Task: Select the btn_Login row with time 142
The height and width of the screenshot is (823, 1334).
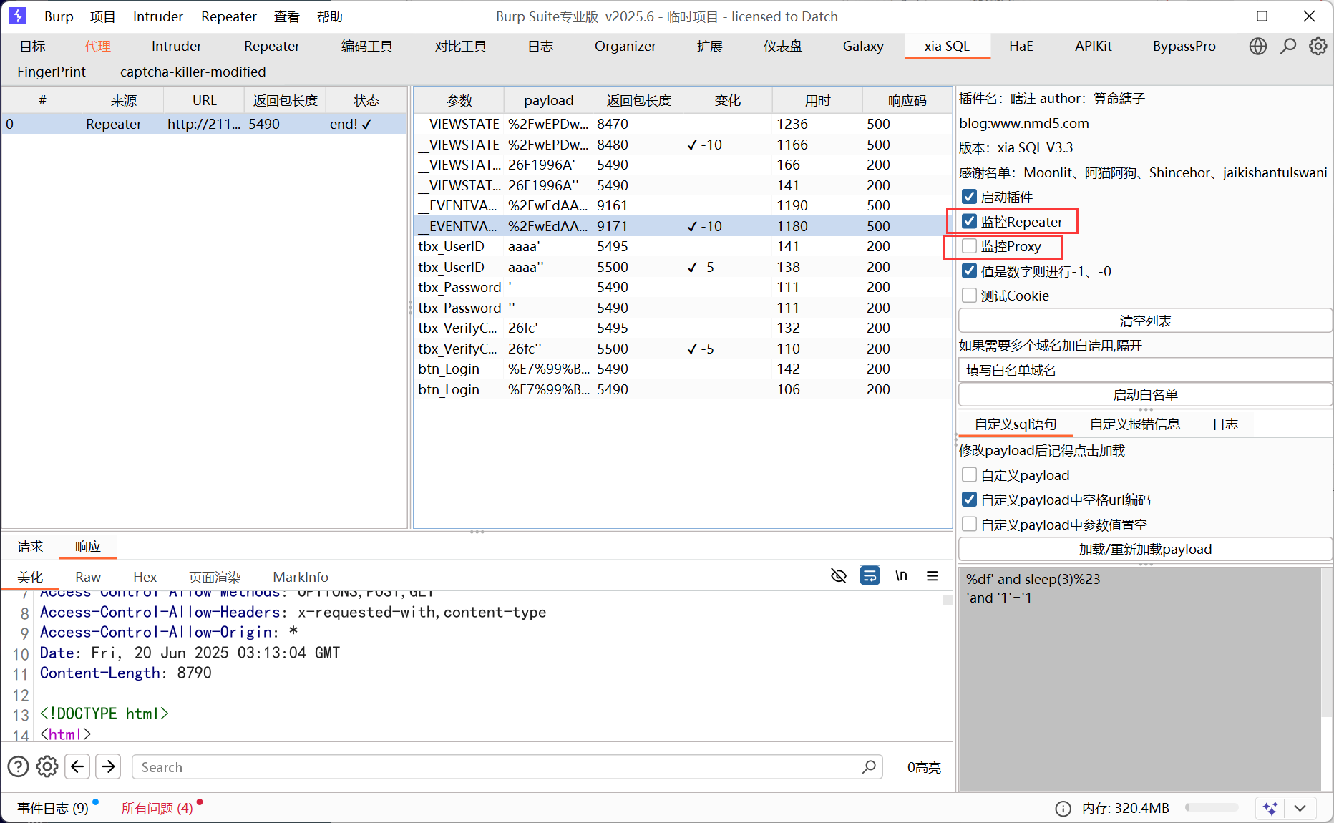Action: coord(683,369)
